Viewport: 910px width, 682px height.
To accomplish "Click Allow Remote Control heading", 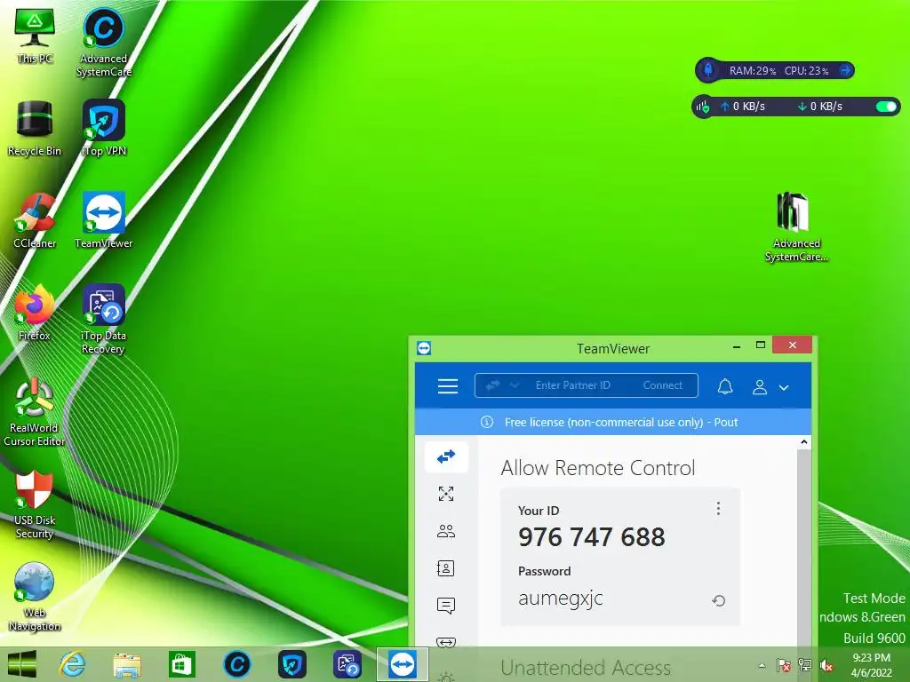I will (x=598, y=468).
